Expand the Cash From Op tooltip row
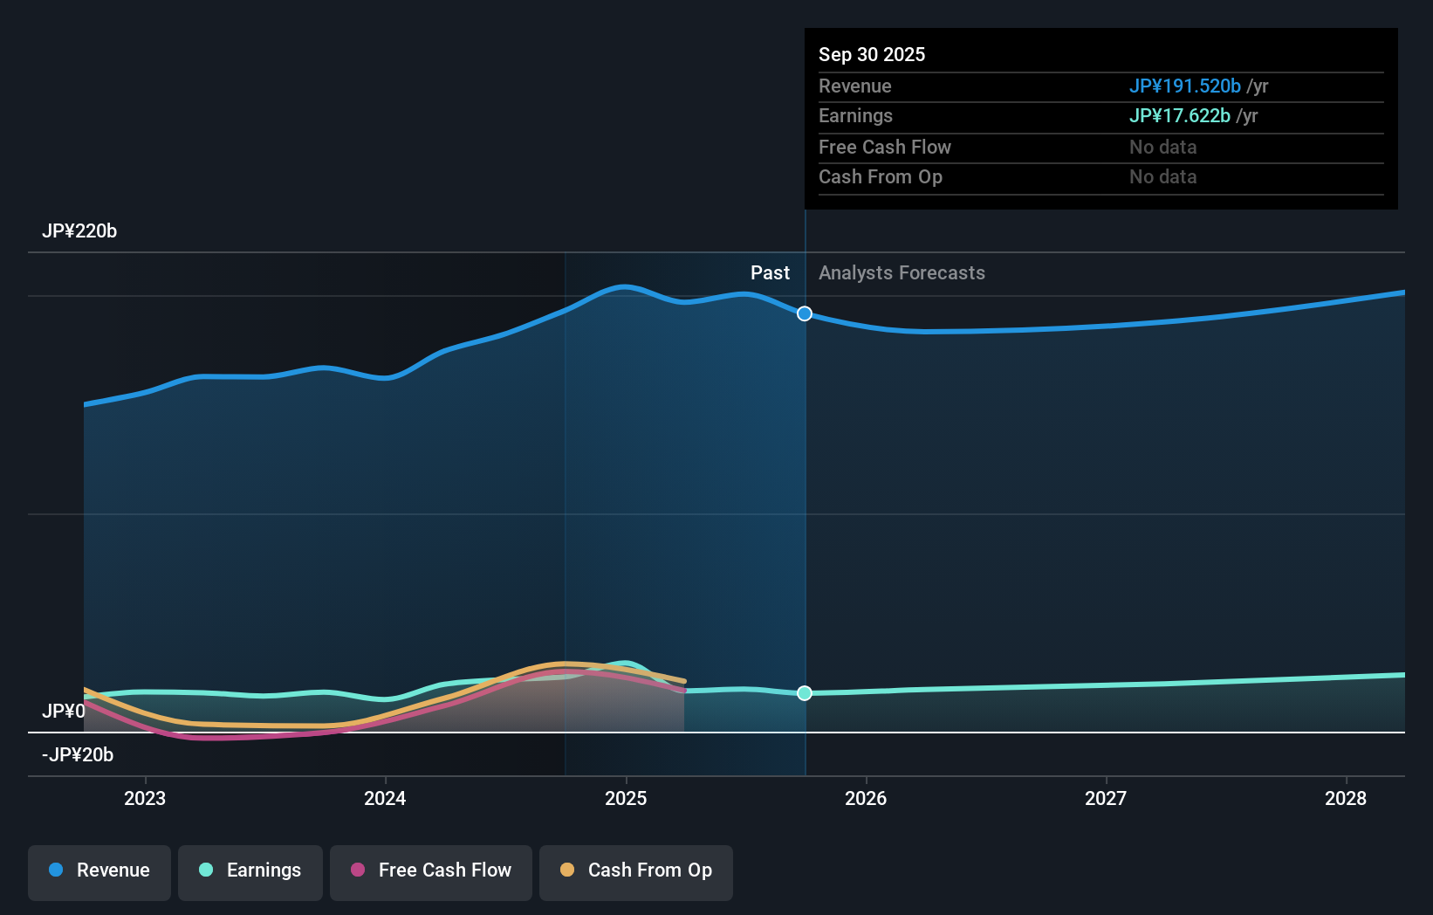 point(881,176)
